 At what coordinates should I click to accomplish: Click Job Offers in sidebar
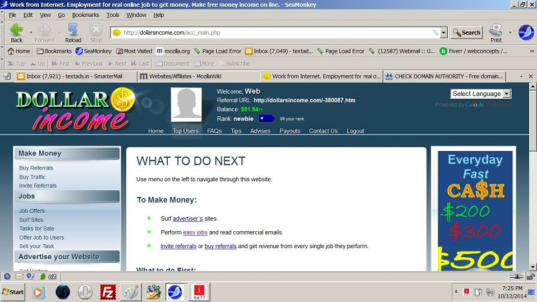[32, 211]
